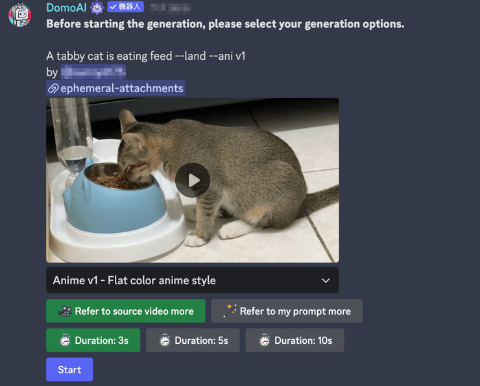The image size is (480, 386).
Task: Start the video generation
Action: pos(69,370)
